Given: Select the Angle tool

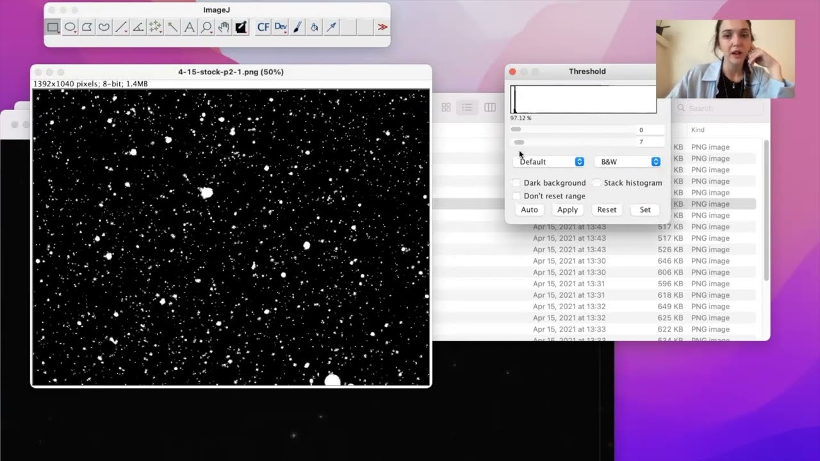Looking at the screenshot, I should pos(138,27).
